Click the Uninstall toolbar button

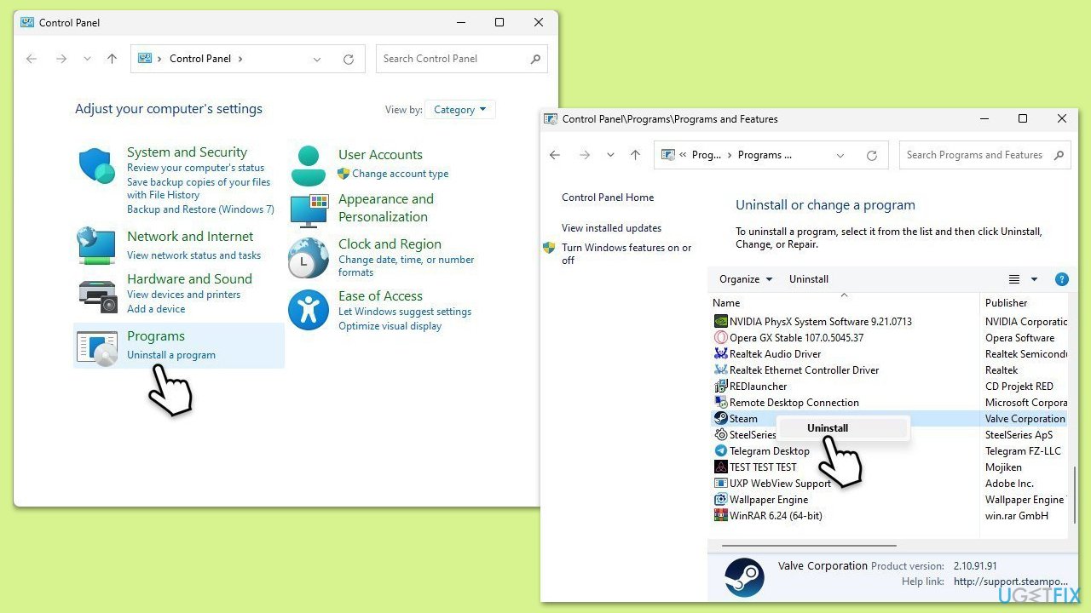[x=809, y=279]
